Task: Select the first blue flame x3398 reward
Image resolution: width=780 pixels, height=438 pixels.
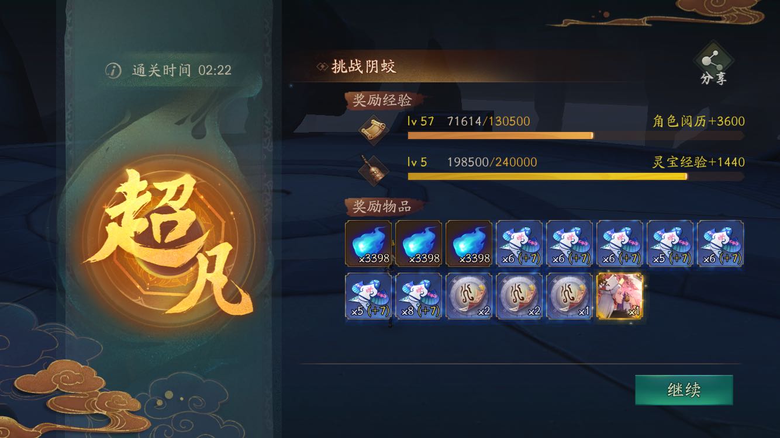Action: tap(368, 244)
